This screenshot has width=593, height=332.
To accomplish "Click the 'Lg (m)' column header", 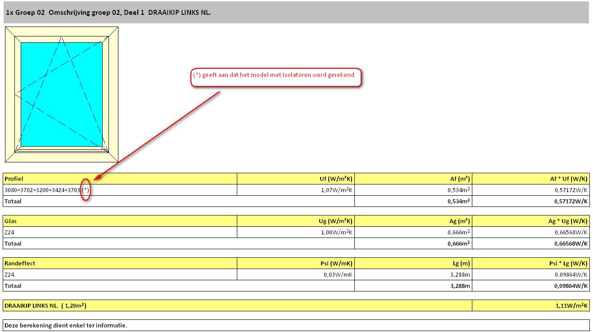I will tap(413, 263).
